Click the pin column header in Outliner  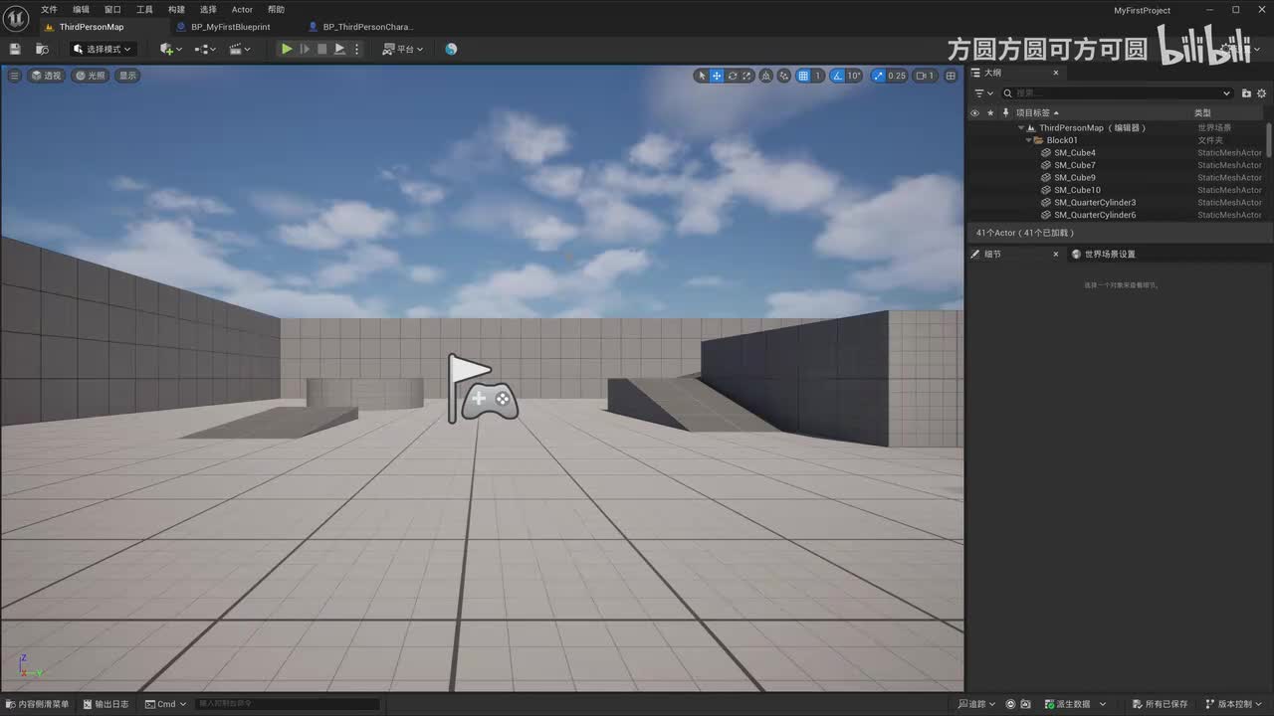(1006, 113)
